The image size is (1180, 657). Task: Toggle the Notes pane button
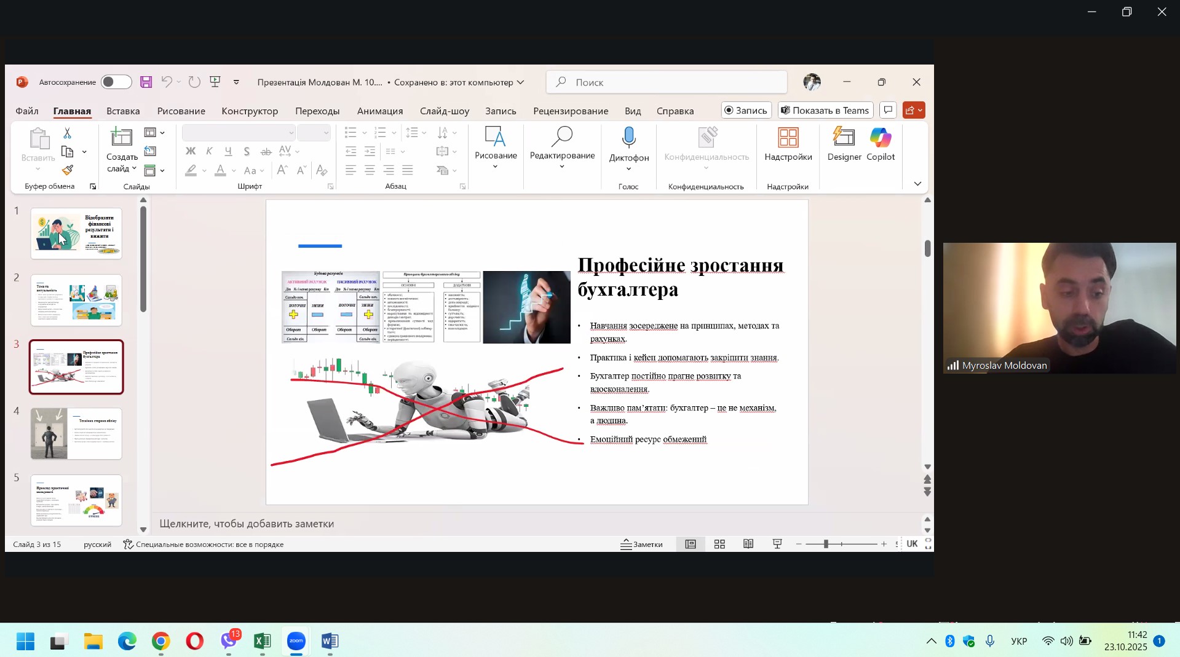(x=641, y=545)
